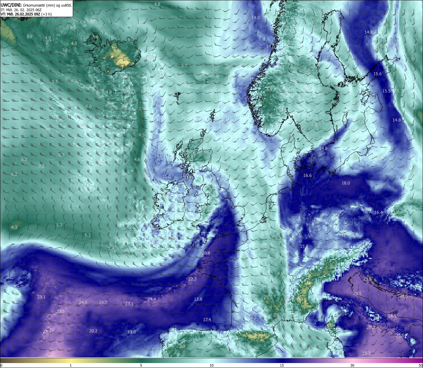Click the 24.4 value label
The width and height of the screenshot is (423, 368).
(x=152, y=299)
